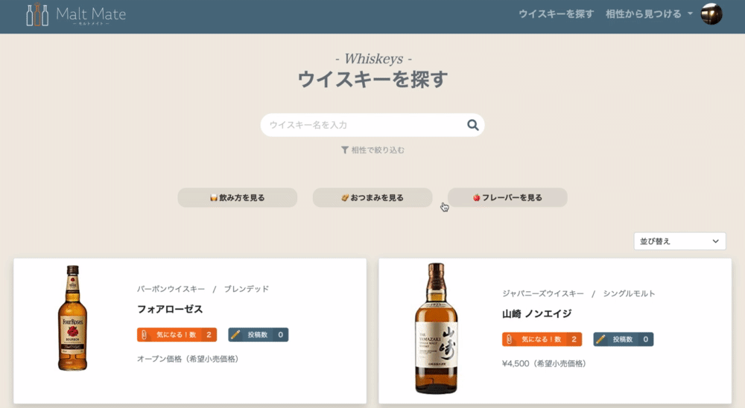Click the Malt Mate brand name text

point(91,14)
